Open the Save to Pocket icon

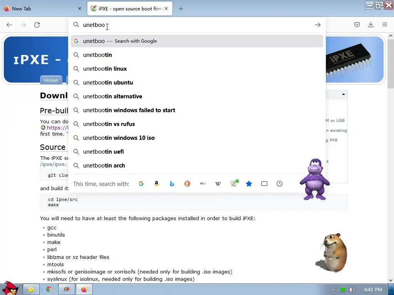click(x=357, y=25)
